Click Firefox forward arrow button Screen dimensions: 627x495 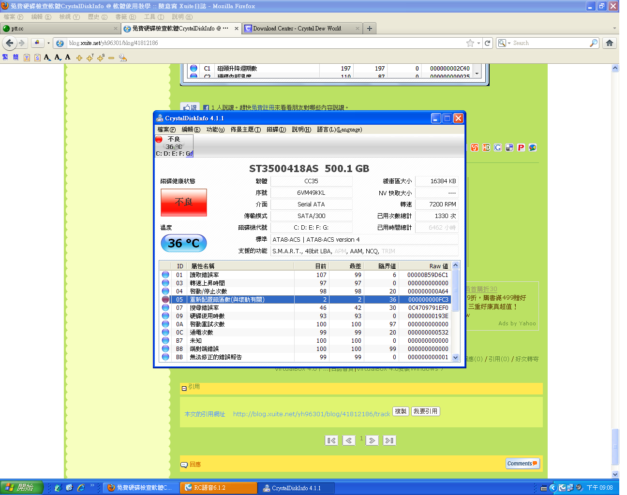click(x=22, y=43)
